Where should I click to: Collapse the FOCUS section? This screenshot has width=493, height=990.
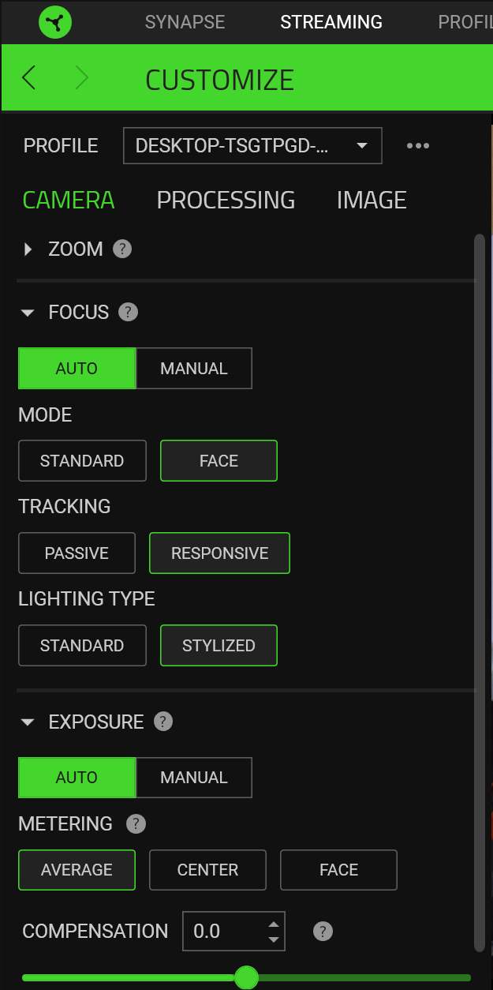coord(28,313)
